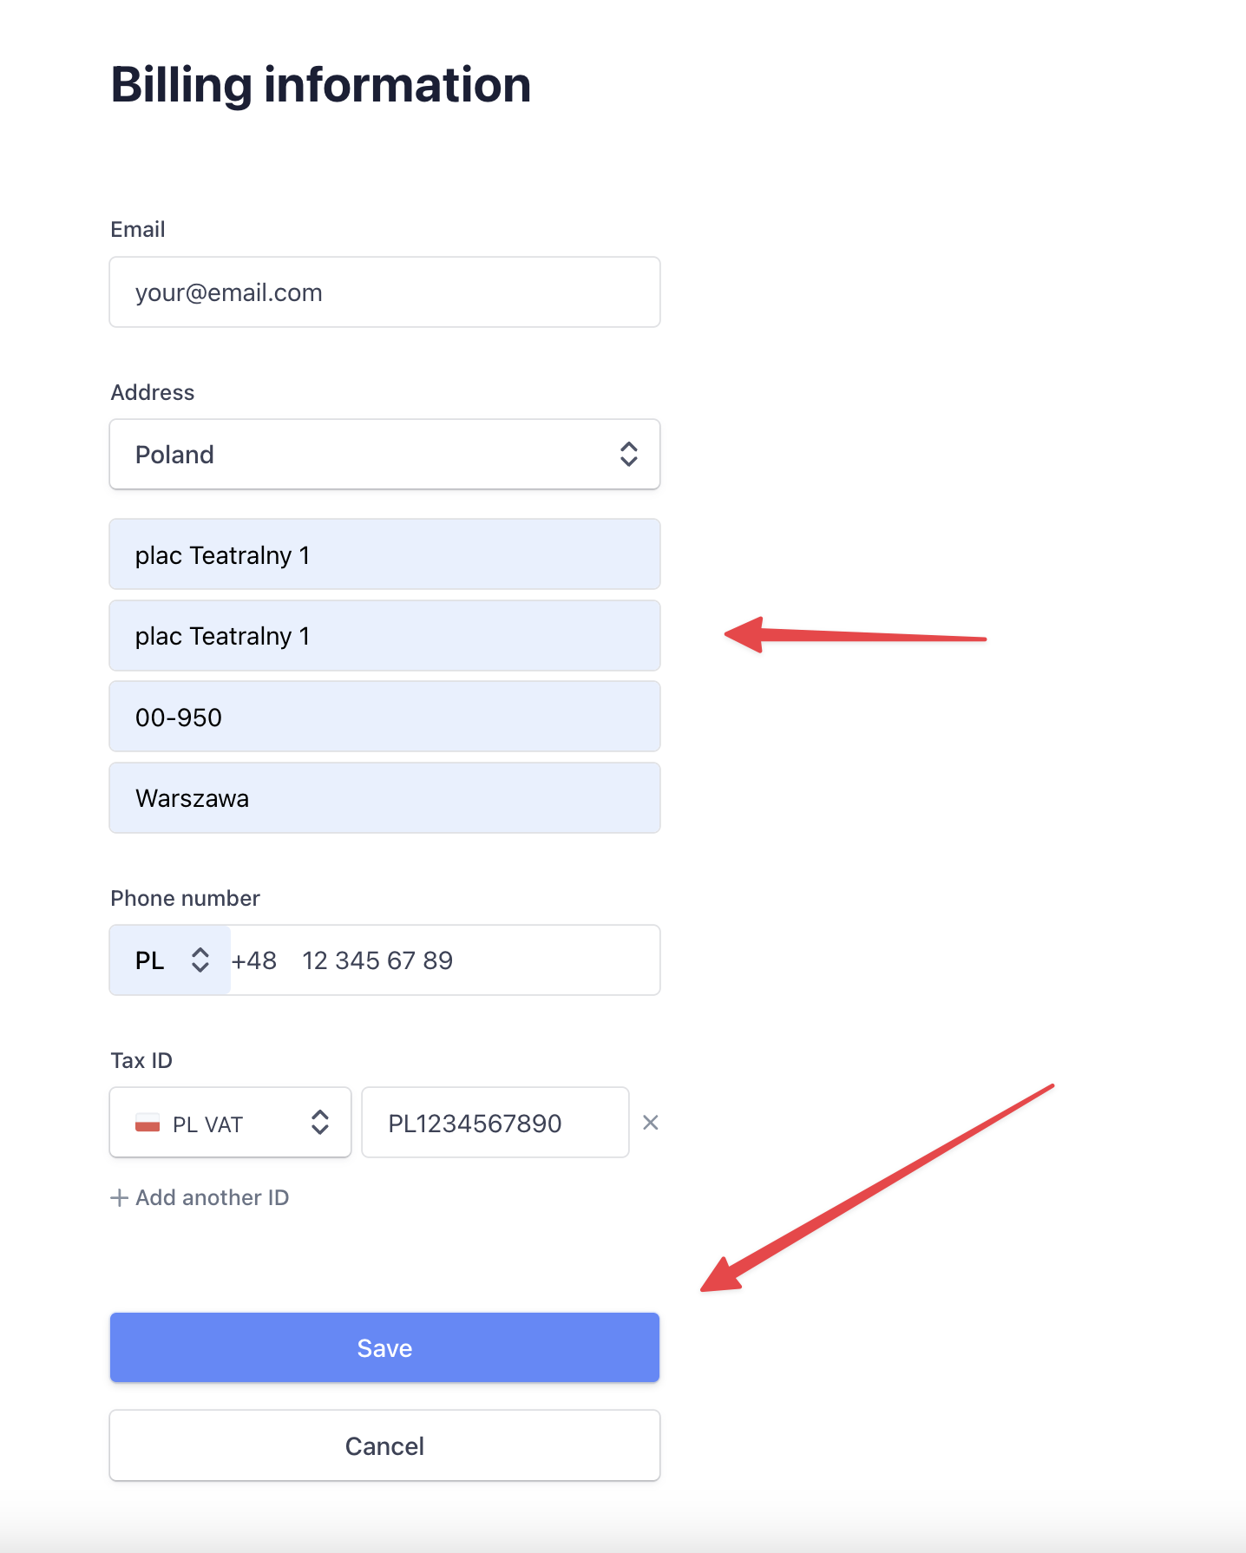Click the Billing information heading
This screenshot has width=1246, height=1553.
coord(321,86)
